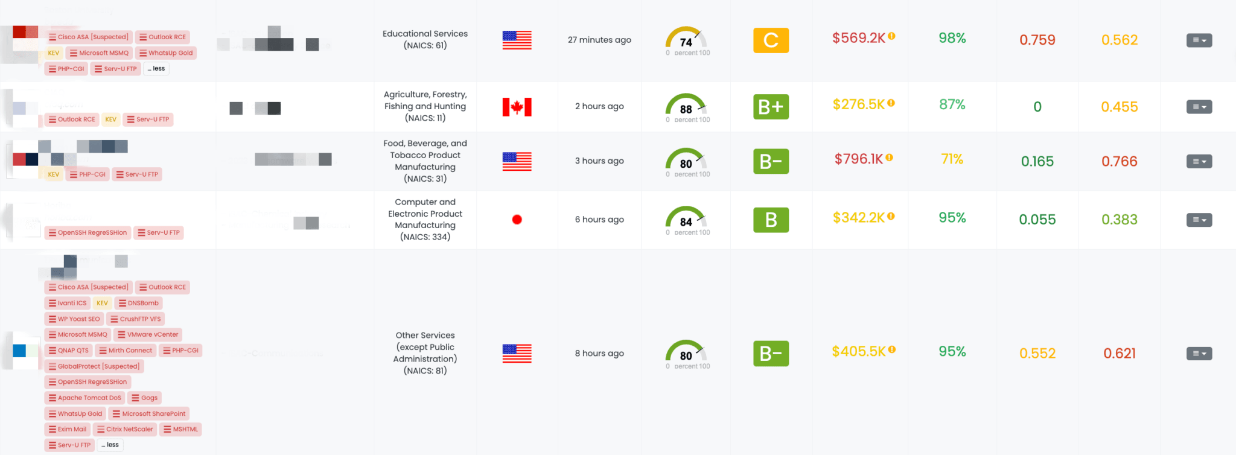The height and width of the screenshot is (455, 1236).
Task: Open the actions dropdown for Agriculture row
Action: (1199, 107)
